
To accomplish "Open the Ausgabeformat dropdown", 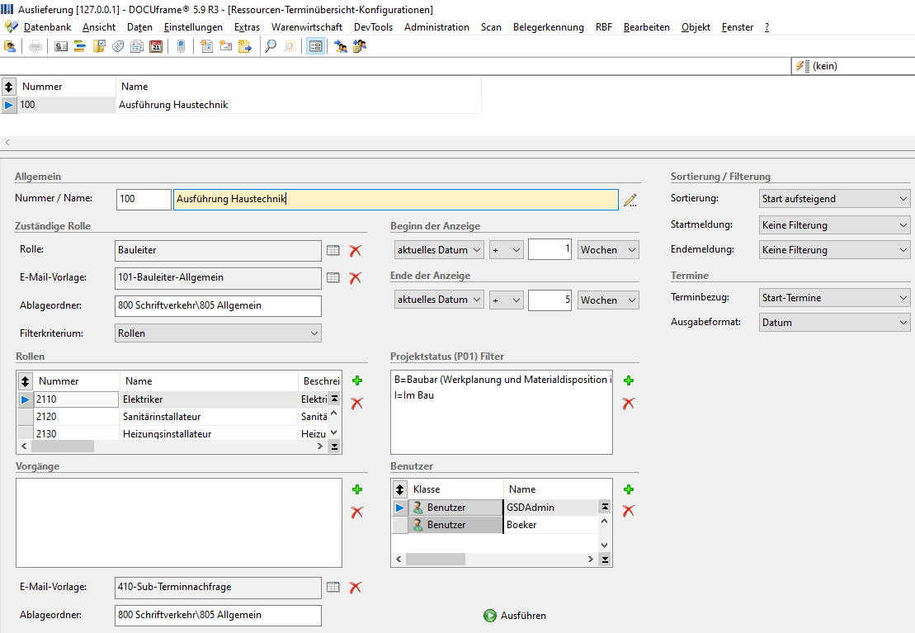I will pos(834,323).
